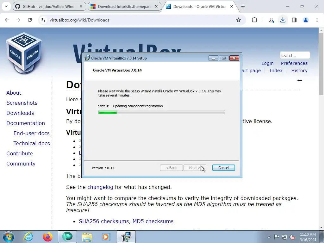Go forward in browser history
This screenshot has height=243, width=324.
pyautogui.click(x=18, y=20)
